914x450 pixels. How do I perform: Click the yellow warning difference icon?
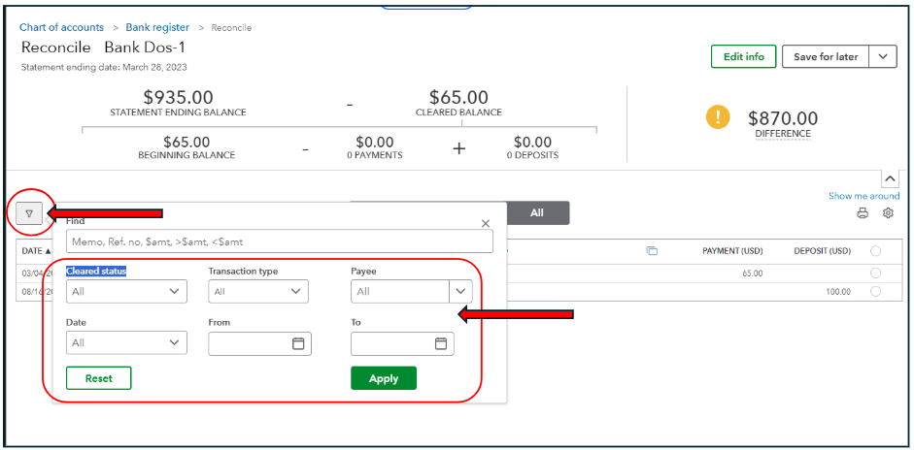718,117
